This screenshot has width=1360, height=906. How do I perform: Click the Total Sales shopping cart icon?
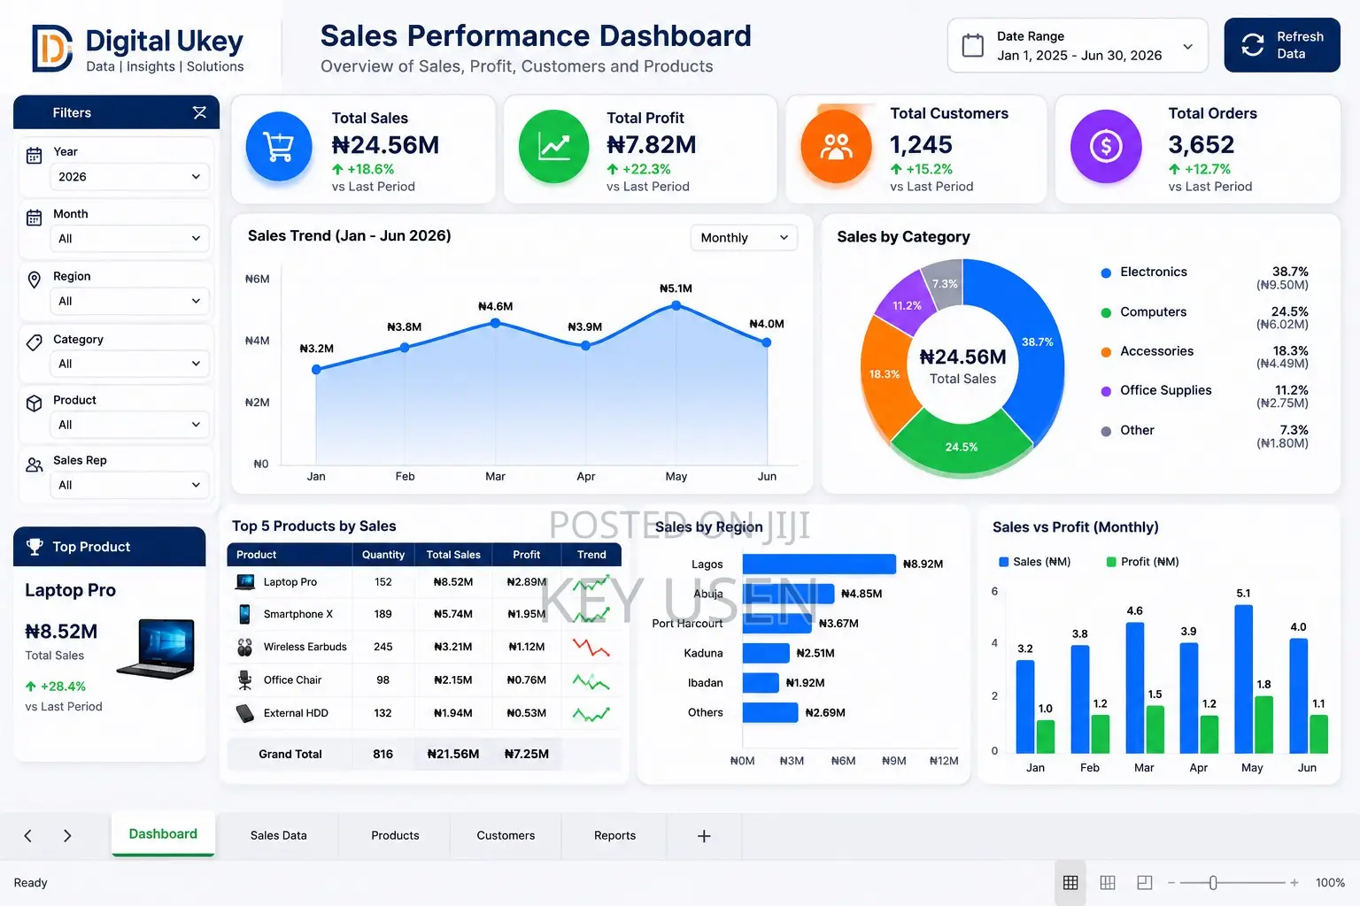pyautogui.click(x=279, y=146)
